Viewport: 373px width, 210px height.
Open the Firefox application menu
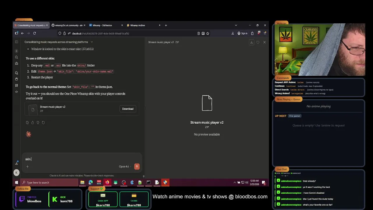point(265,33)
